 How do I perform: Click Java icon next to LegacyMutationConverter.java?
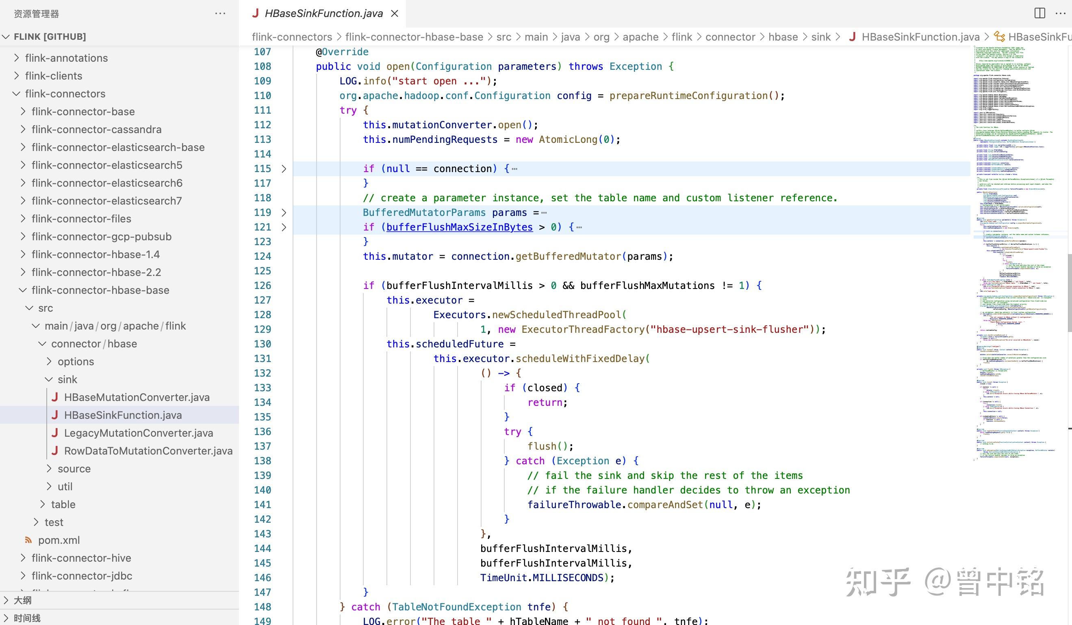point(54,433)
